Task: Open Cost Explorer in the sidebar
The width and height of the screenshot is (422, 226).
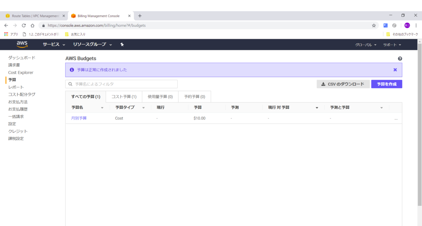Action: coord(21,72)
